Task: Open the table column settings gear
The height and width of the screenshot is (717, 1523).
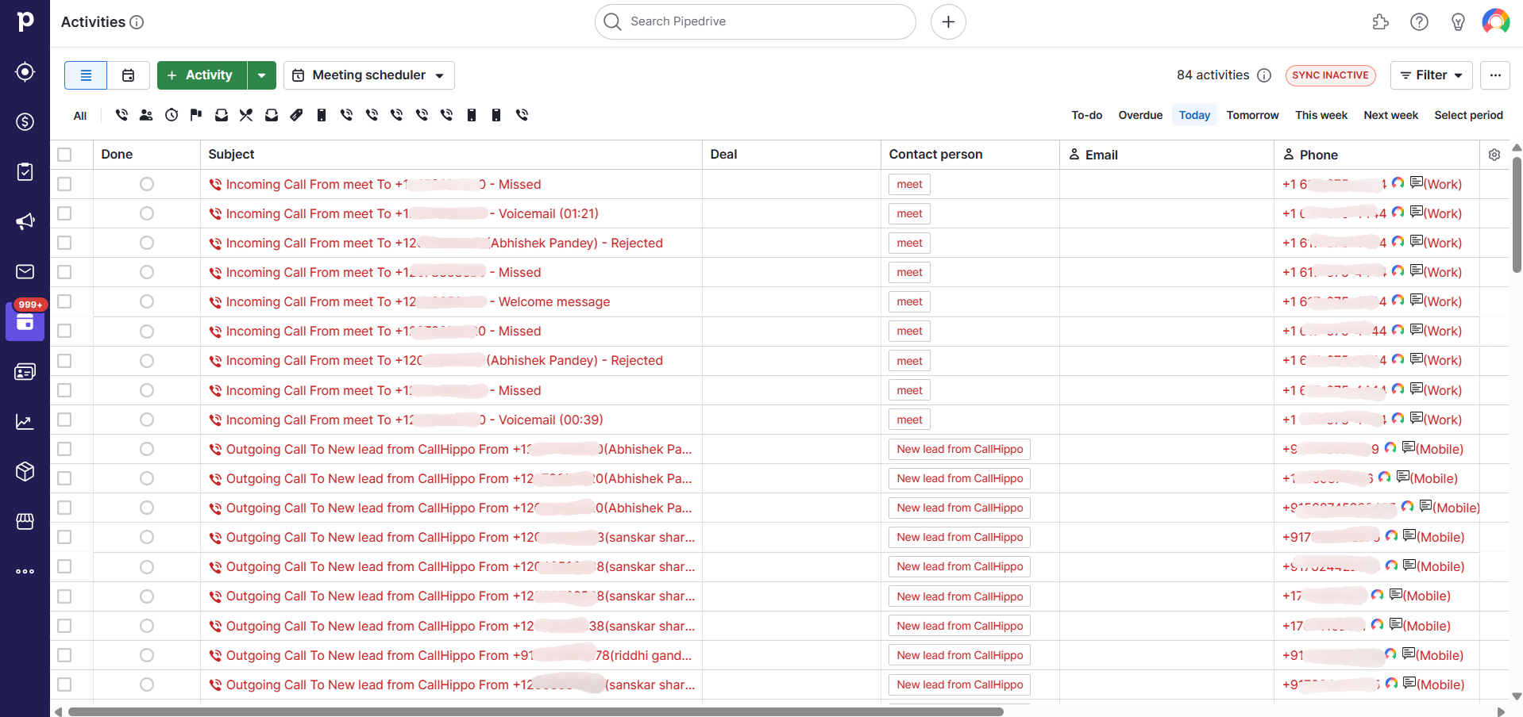Action: tap(1494, 155)
